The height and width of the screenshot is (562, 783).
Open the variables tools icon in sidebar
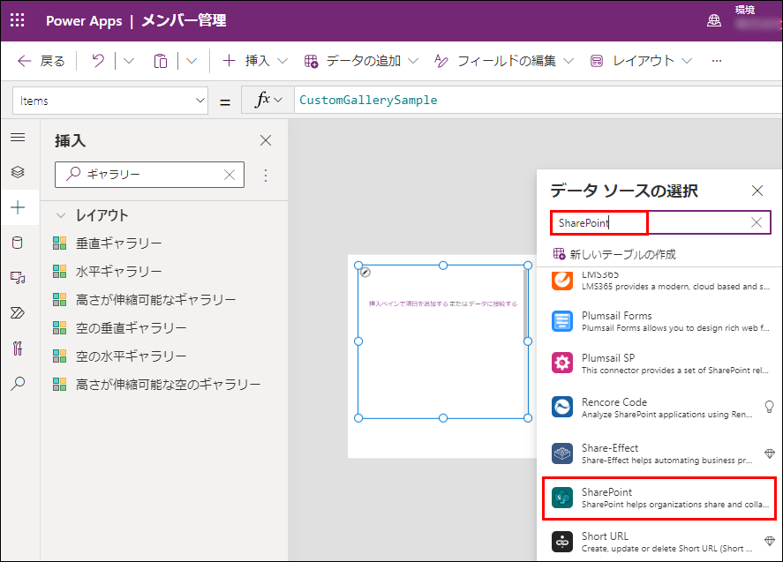(18, 348)
